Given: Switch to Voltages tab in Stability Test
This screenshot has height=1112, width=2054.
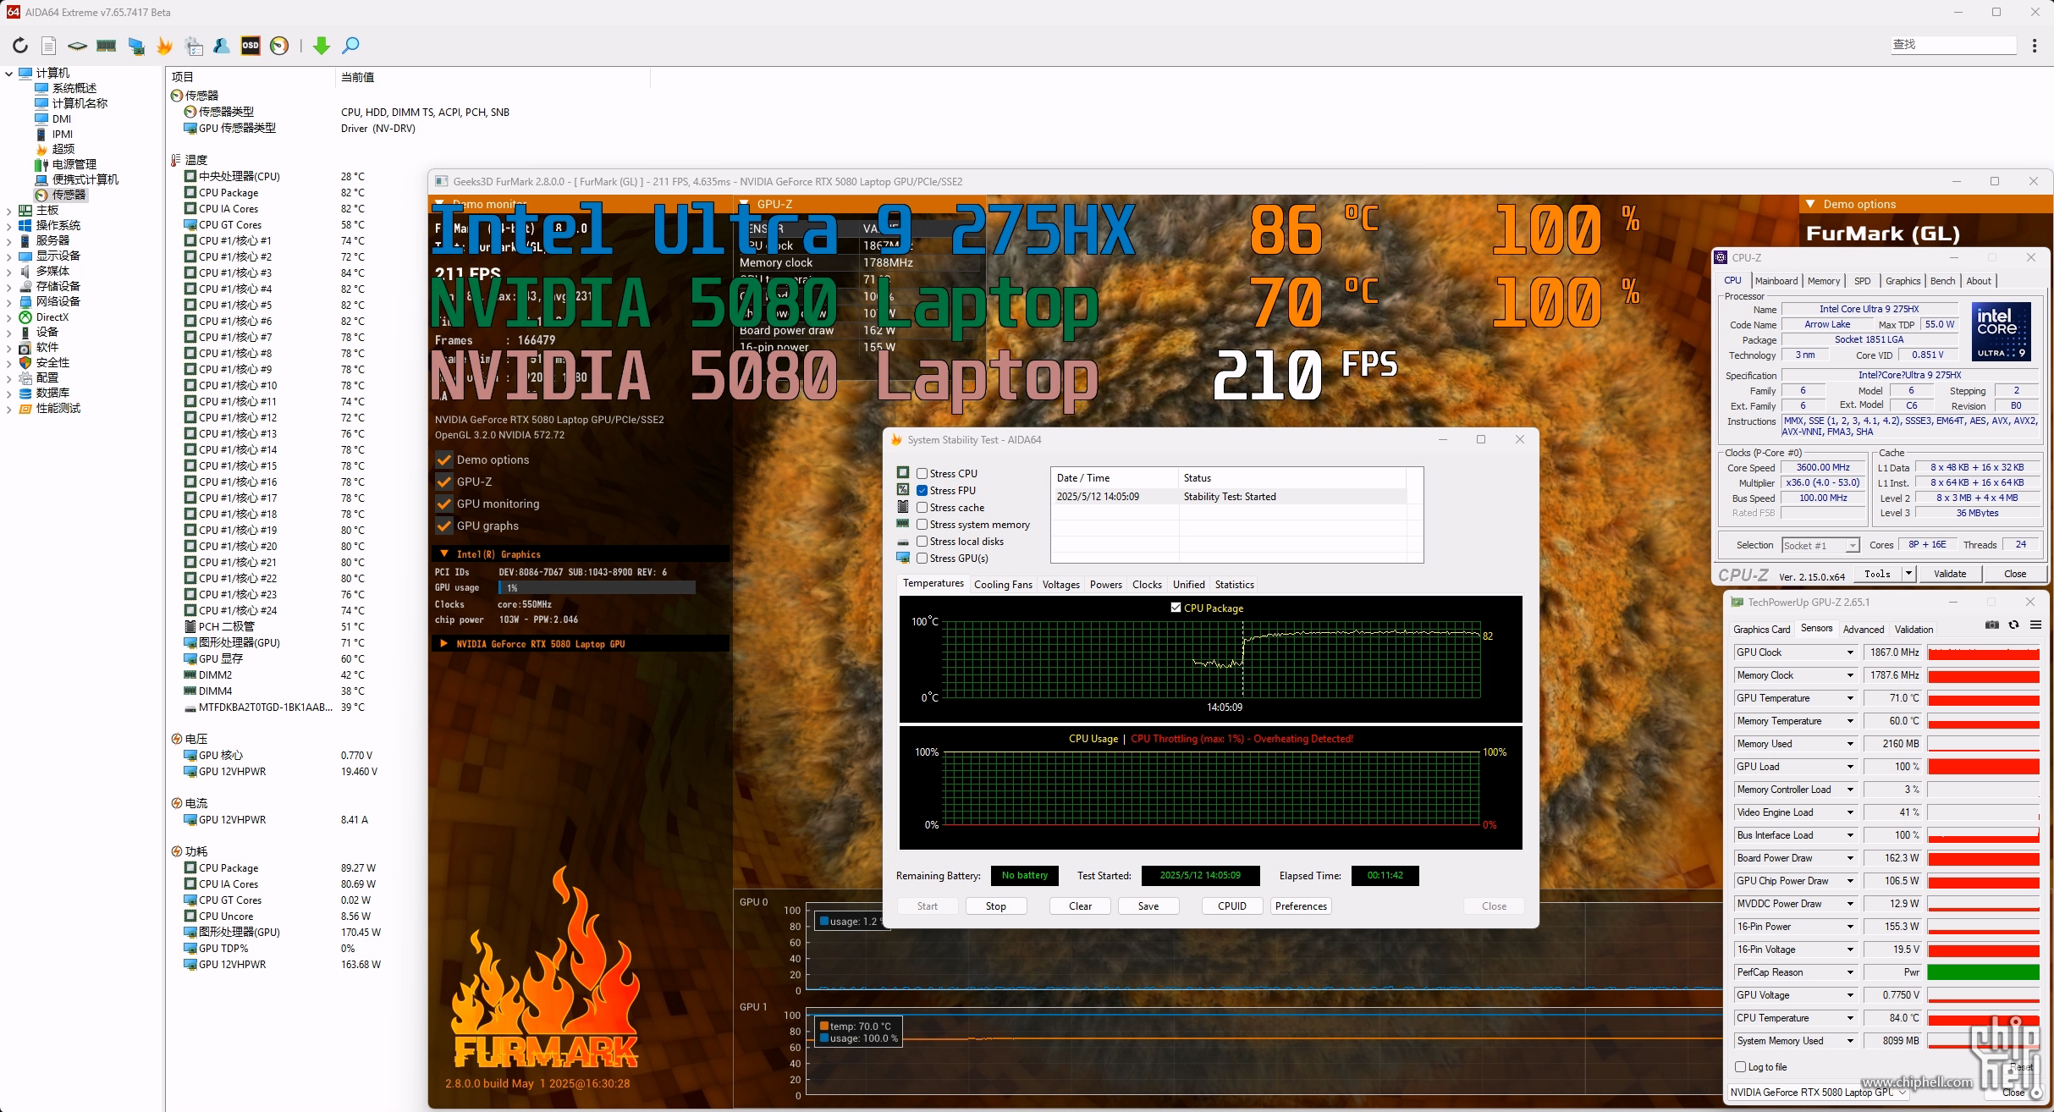Looking at the screenshot, I should coord(1060,585).
